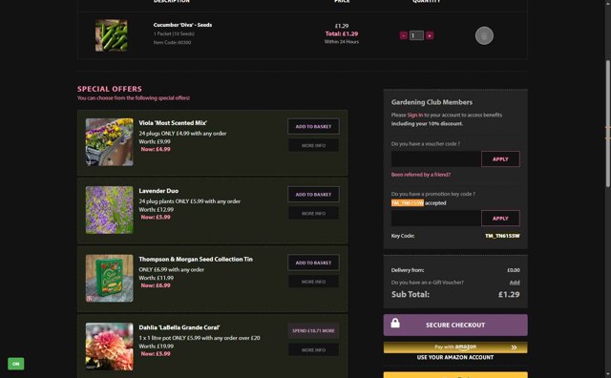Open 'Been referred by a friend?' link
The width and height of the screenshot is (611, 378).
(421, 175)
